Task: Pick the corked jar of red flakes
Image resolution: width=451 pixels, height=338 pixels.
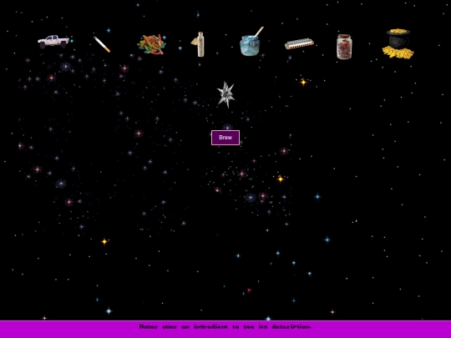Action: pyautogui.click(x=344, y=47)
